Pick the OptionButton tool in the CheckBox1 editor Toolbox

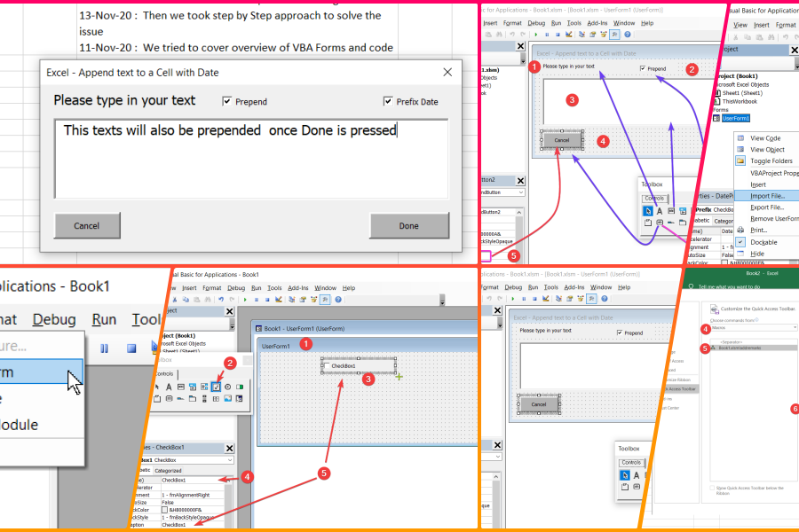pyautogui.click(x=228, y=387)
